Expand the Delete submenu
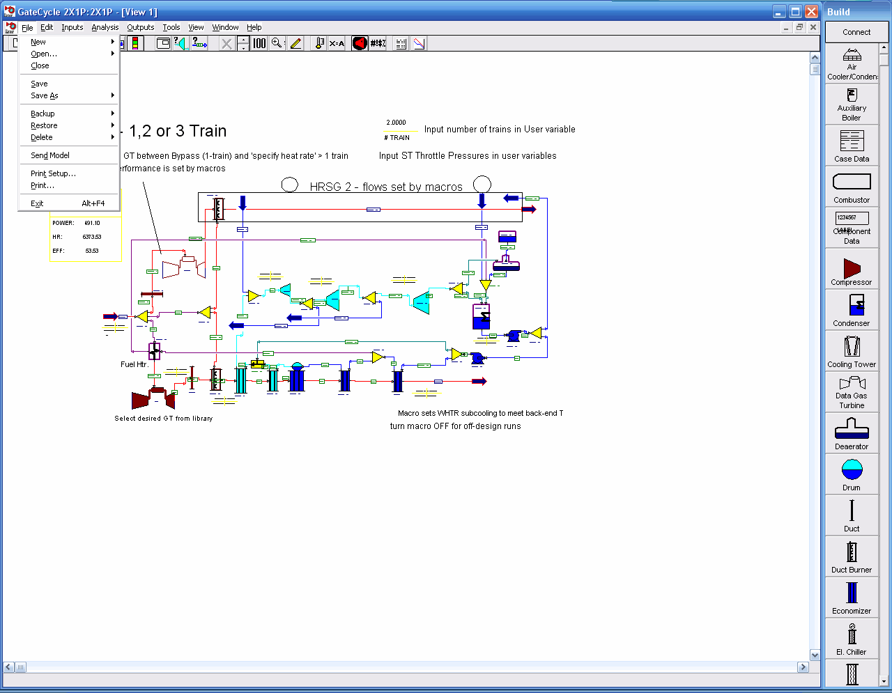 coord(69,137)
